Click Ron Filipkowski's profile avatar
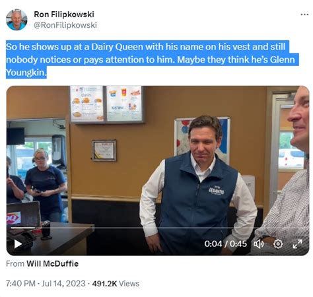The height and width of the screenshot is (297, 313). coord(17,20)
